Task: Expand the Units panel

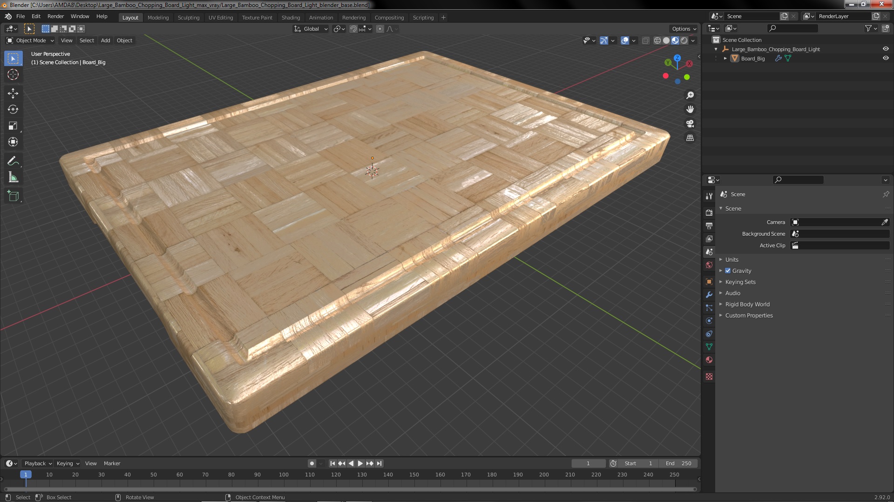Action: click(731, 259)
